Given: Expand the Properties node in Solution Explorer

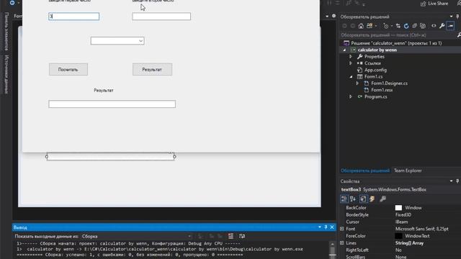Looking at the screenshot, I should [x=351, y=56].
